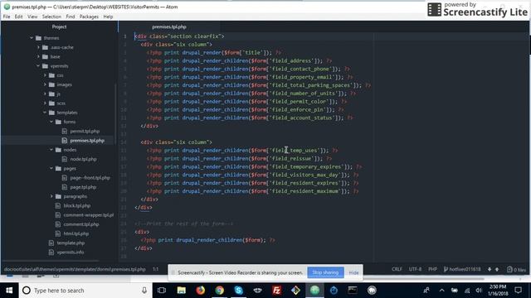Click the block.tpl.php file icon
This screenshot has width=531, height=298.
[57, 206]
